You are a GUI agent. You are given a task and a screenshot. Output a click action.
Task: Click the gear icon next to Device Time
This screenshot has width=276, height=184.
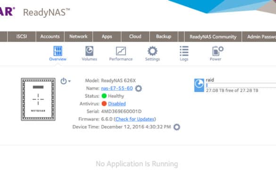coord(177,127)
